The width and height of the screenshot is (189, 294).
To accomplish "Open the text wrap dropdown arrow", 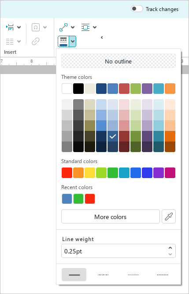I will [x=95, y=27].
